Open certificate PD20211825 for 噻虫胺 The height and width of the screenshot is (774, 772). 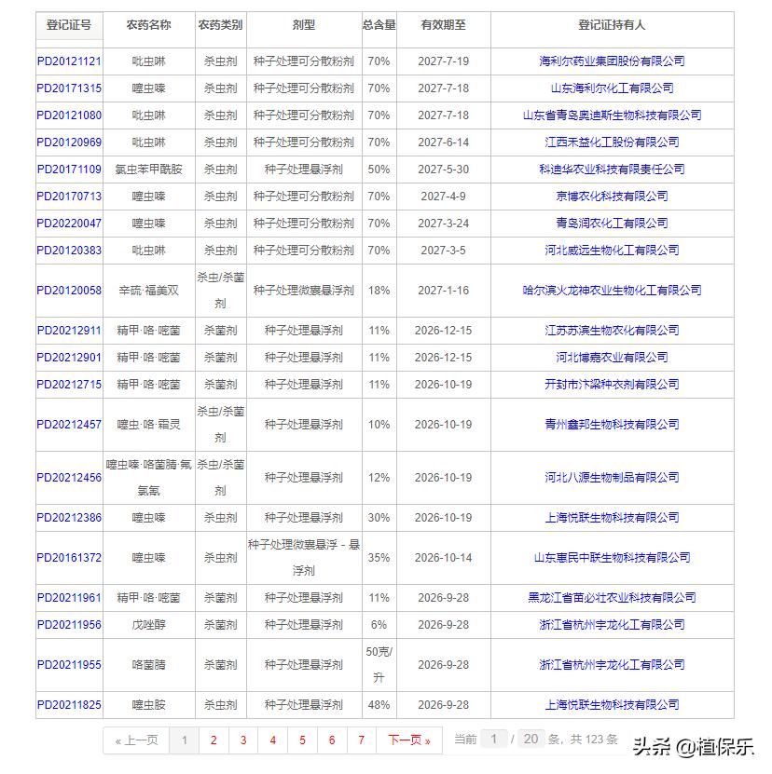68,705
